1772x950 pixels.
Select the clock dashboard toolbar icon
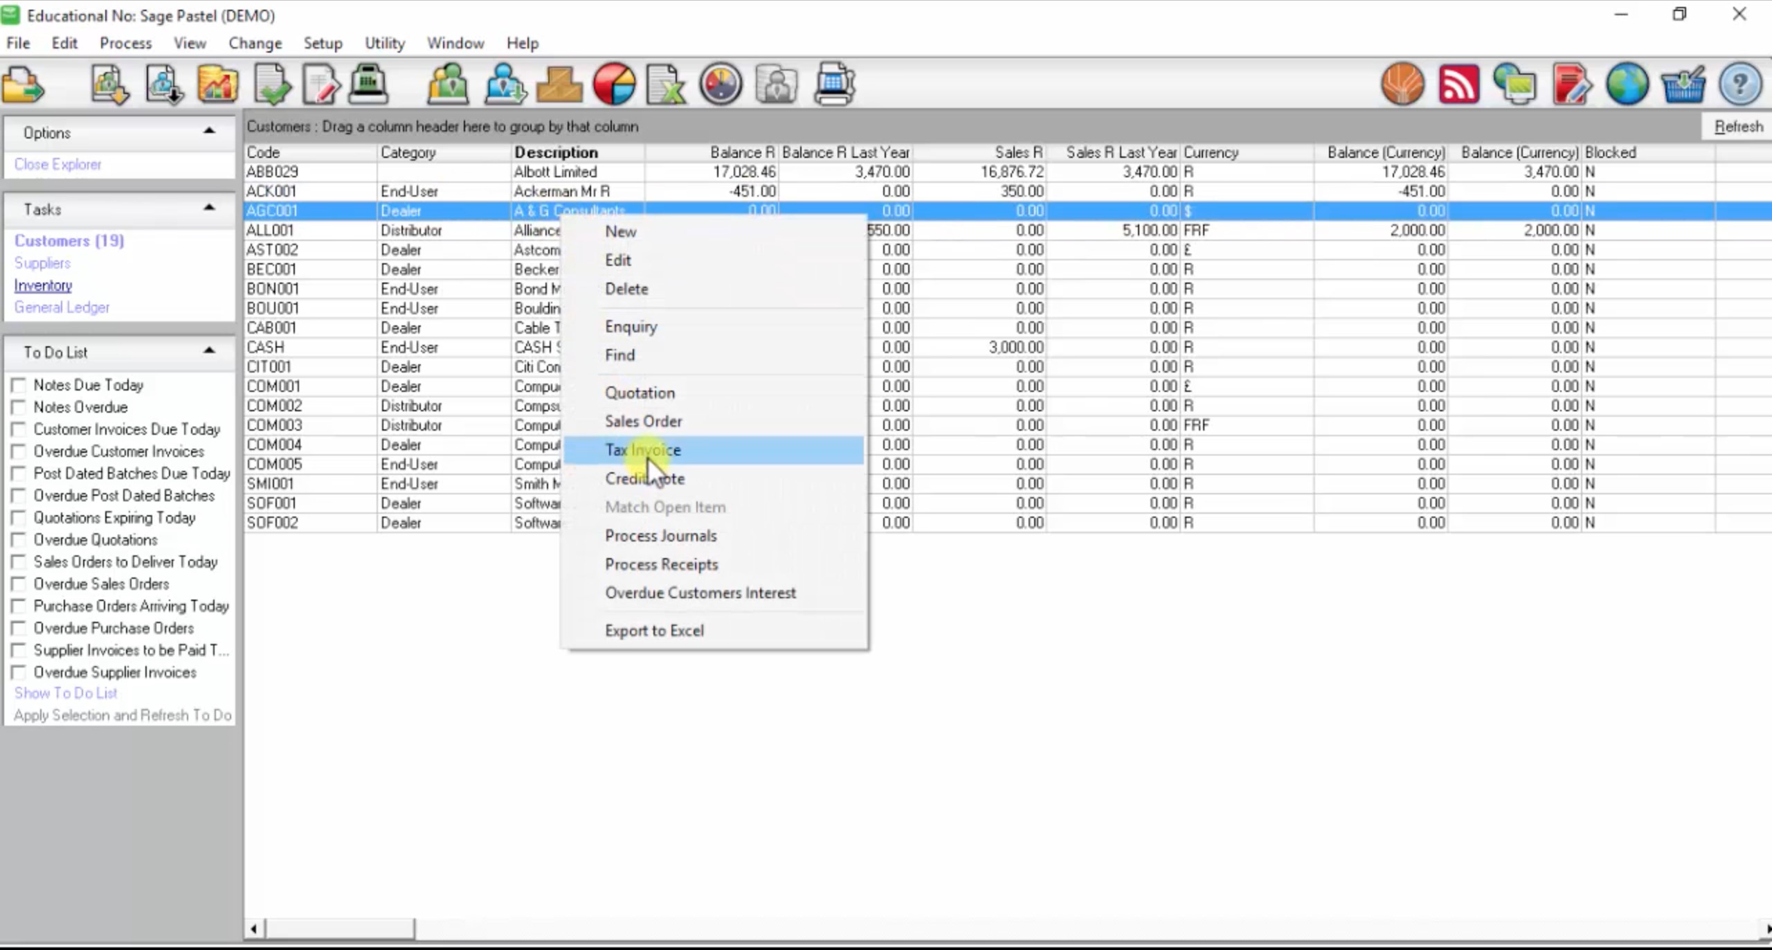[x=720, y=83]
